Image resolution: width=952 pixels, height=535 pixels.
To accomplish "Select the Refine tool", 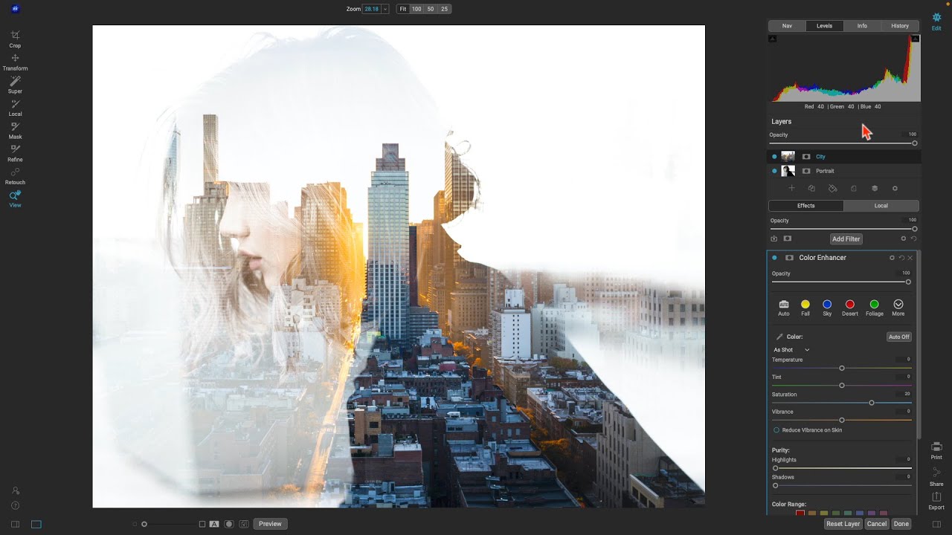I will pos(15,153).
